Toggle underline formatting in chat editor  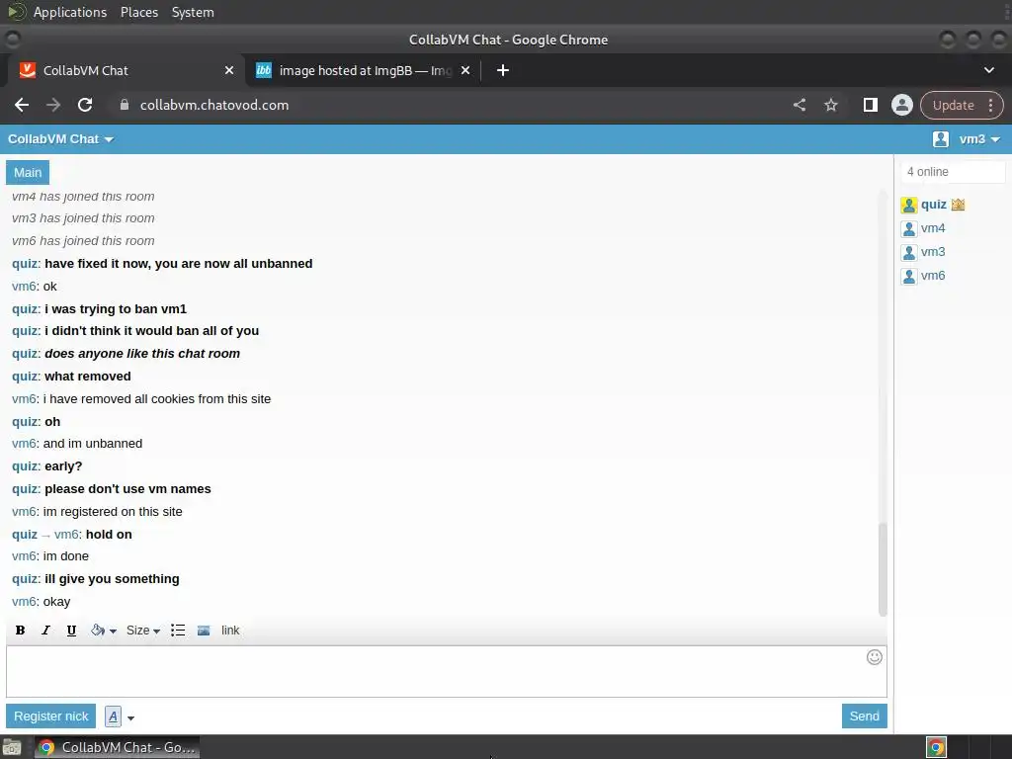click(x=71, y=631)
